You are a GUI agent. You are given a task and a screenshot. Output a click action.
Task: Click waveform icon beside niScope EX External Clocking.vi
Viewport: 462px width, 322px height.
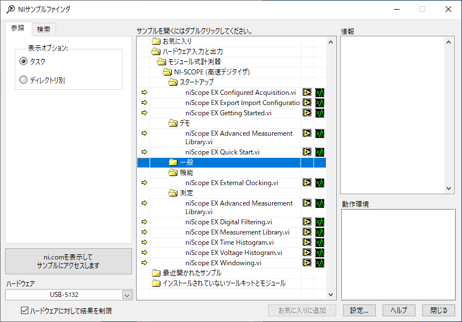[320, 183]
